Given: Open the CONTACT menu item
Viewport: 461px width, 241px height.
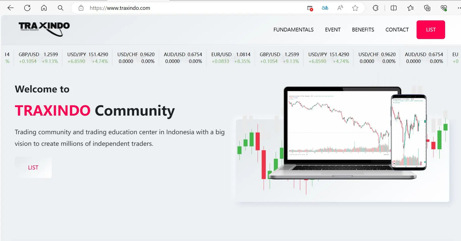Looking at the screenshot, I should (x=397, y=30).
